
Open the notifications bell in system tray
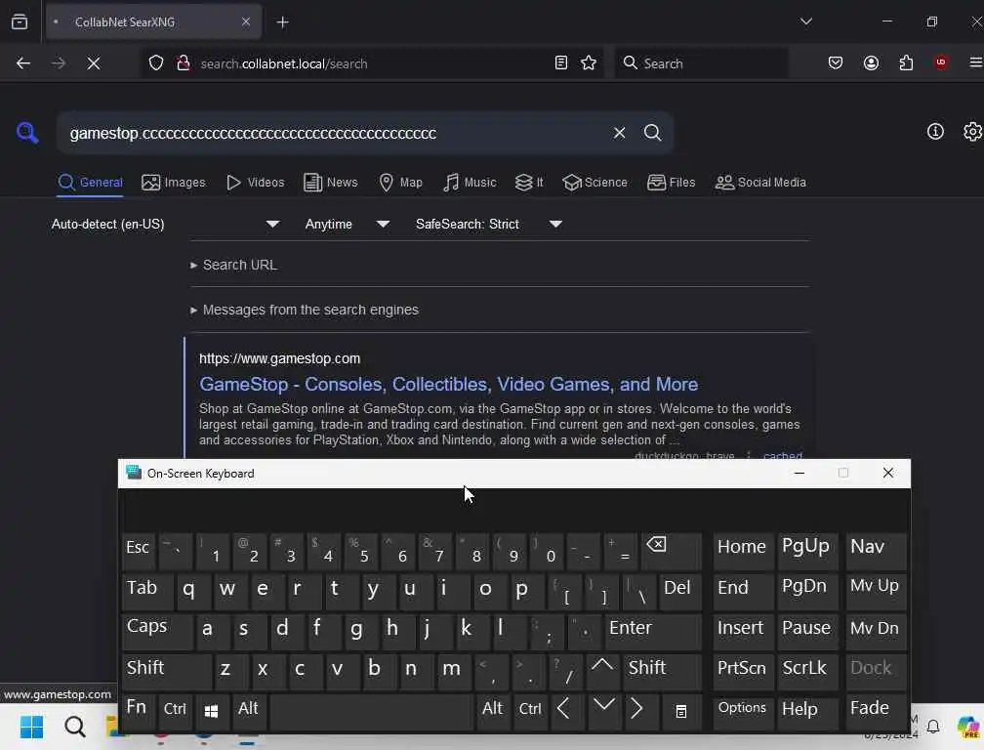(x=932, y=727)
